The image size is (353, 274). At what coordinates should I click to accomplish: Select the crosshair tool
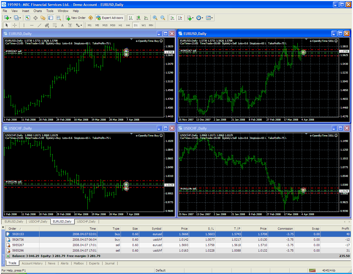[x=15, y=25]
